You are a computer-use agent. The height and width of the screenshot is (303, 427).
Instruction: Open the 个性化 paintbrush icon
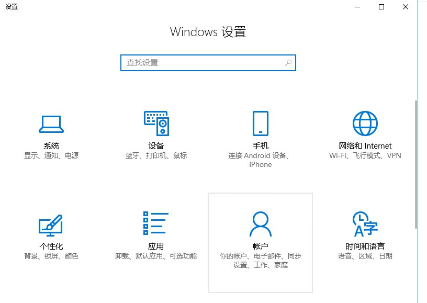[x=51, y=226]
